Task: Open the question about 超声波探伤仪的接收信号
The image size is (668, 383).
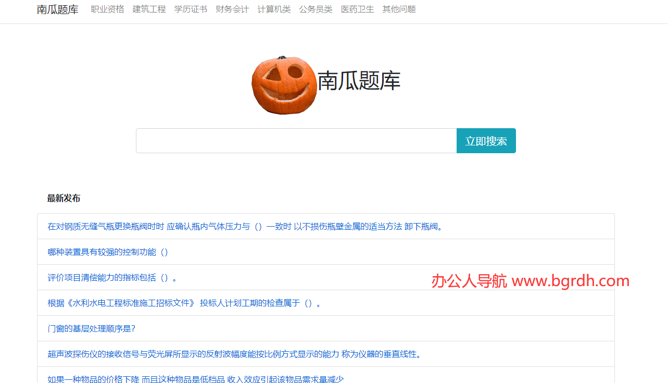Action: tap(233, 354)
